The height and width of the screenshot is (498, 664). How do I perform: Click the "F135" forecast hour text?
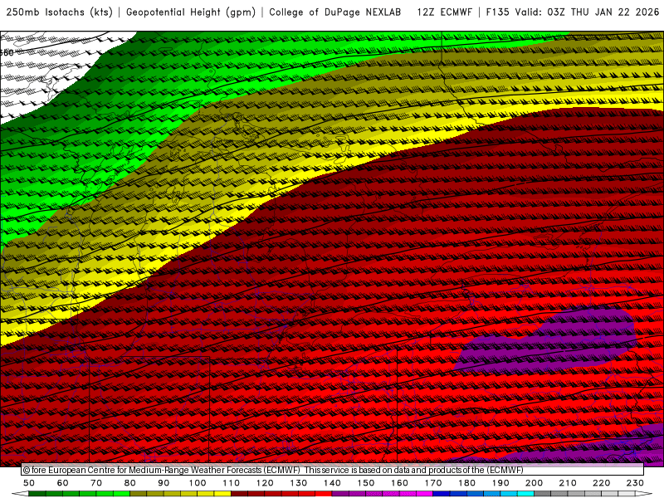497,12
